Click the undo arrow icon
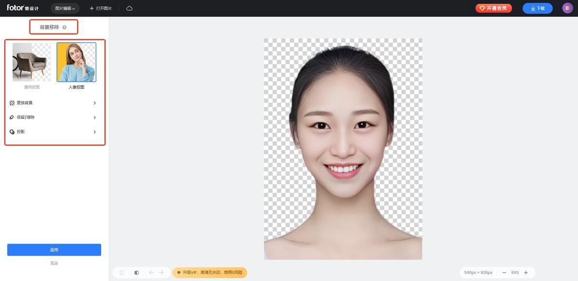Viewport: 578px width, 281px height. pyautogui.click(x=151, y=272)
